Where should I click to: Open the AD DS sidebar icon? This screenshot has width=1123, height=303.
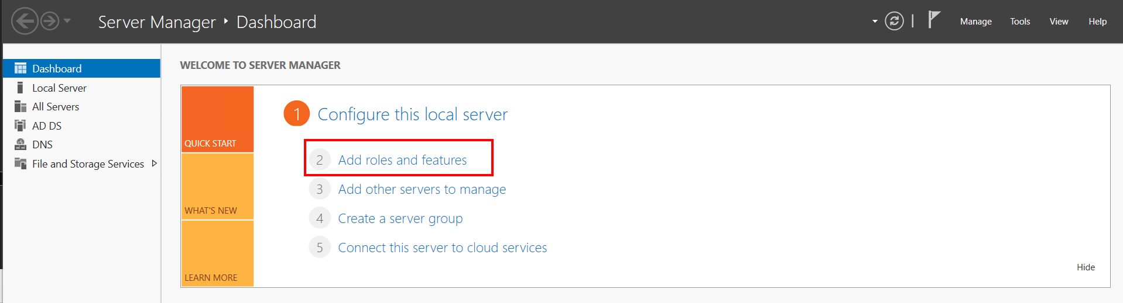pos(20,126)
